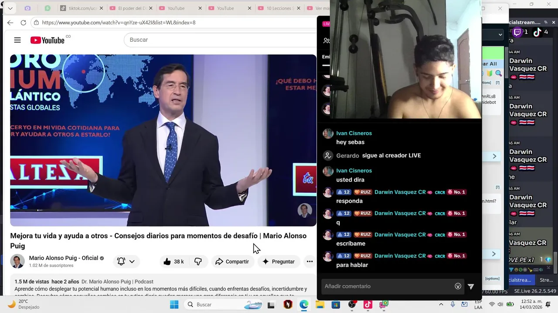View site information padlock in address bar
This screenshot has width=558, height=313.
click(x=37, y=23)
